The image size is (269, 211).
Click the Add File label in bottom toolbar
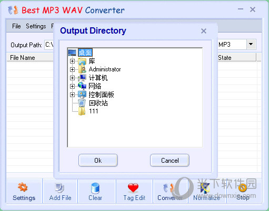coord(60,198)
